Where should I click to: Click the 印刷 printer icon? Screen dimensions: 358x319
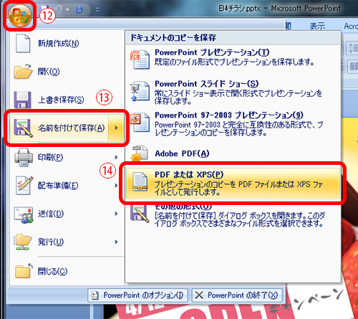24,157
